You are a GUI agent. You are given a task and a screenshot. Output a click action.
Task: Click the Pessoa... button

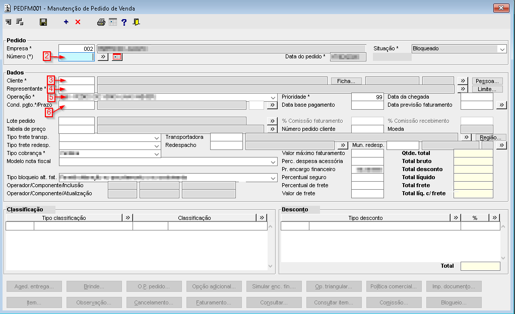tap(487, 81)
